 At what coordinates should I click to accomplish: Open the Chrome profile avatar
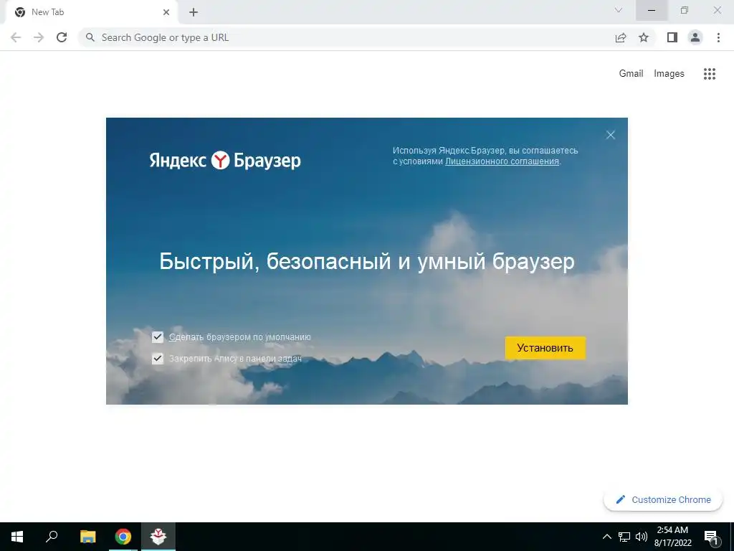pyautogui.click(x=695, y=37)
